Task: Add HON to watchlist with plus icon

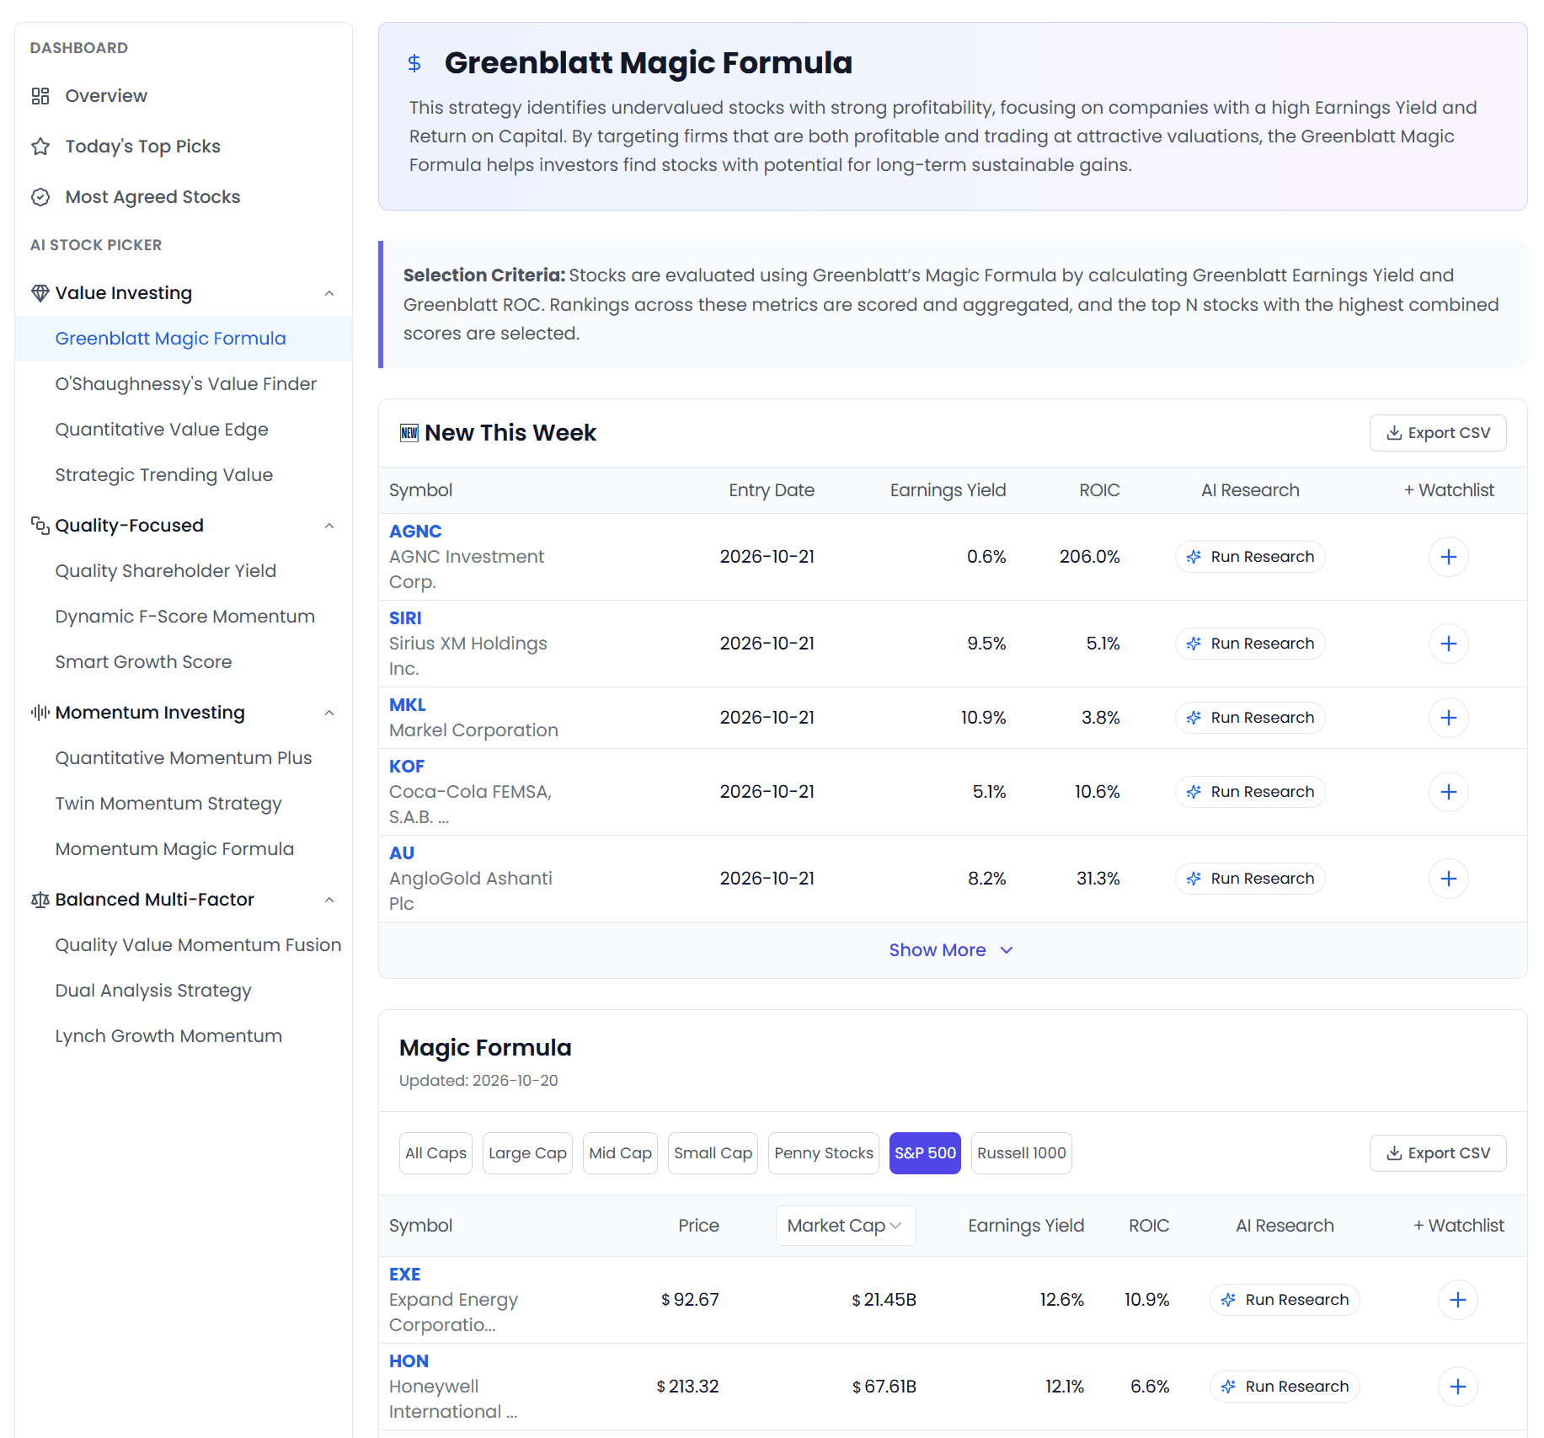Action: click(1458, 1387)
